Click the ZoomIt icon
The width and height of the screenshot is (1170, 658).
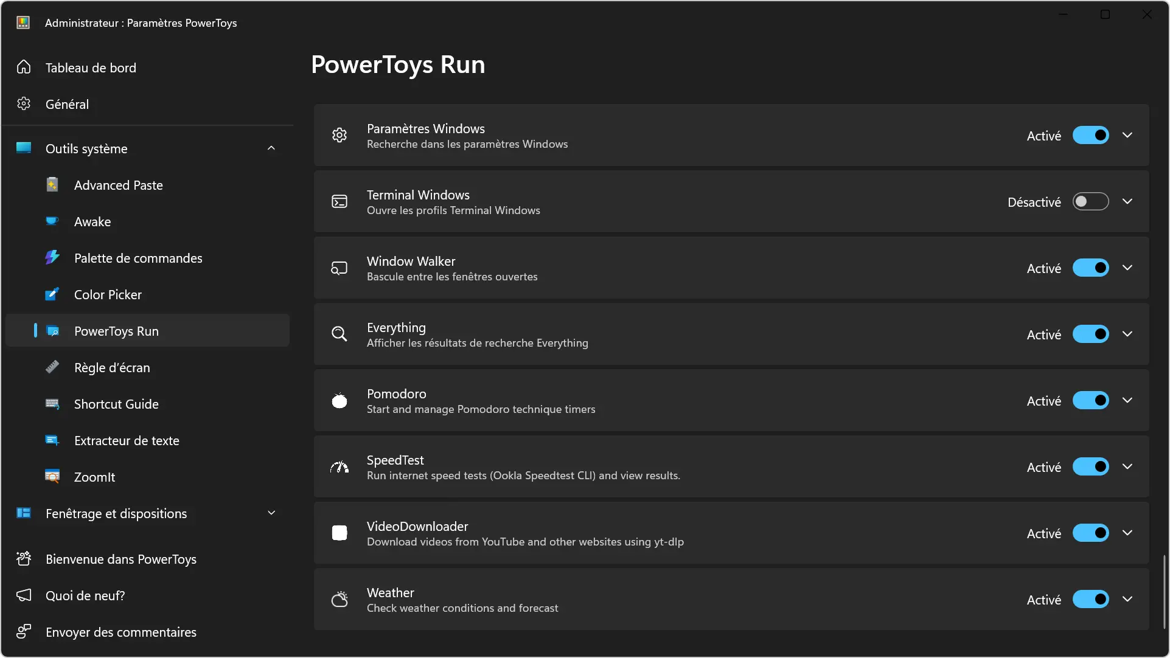pos(52,476)
